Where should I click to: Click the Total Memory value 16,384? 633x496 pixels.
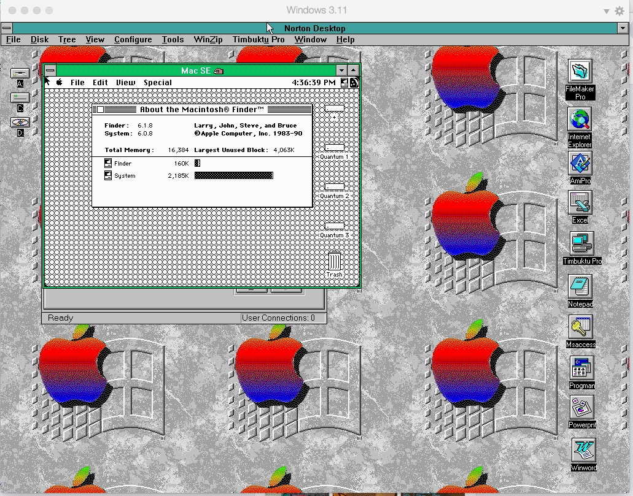[x=179, y=150]
